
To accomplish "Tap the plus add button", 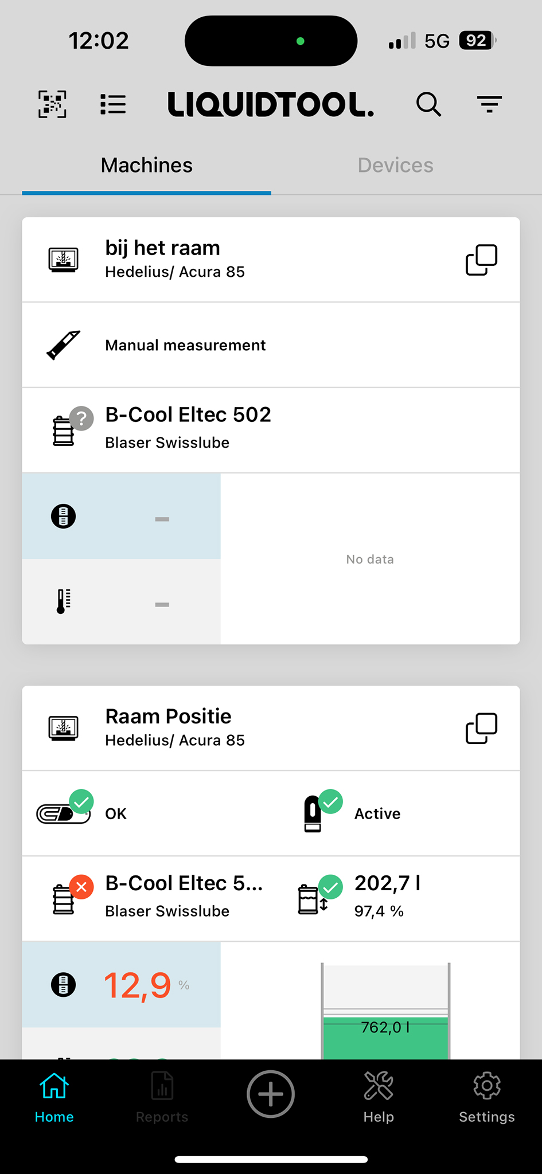I will (x=271, y=1094).
